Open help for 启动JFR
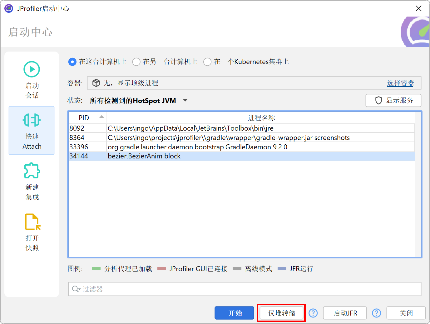 [x=377, y=313]
